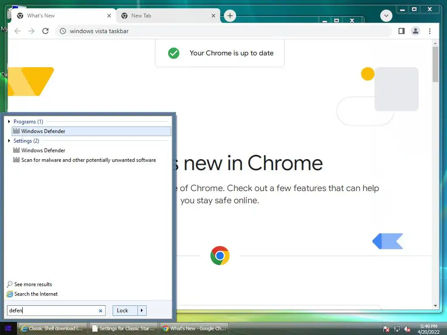
Task: Open the Chrome profile avatar
Action: click(x=416, y=31)
